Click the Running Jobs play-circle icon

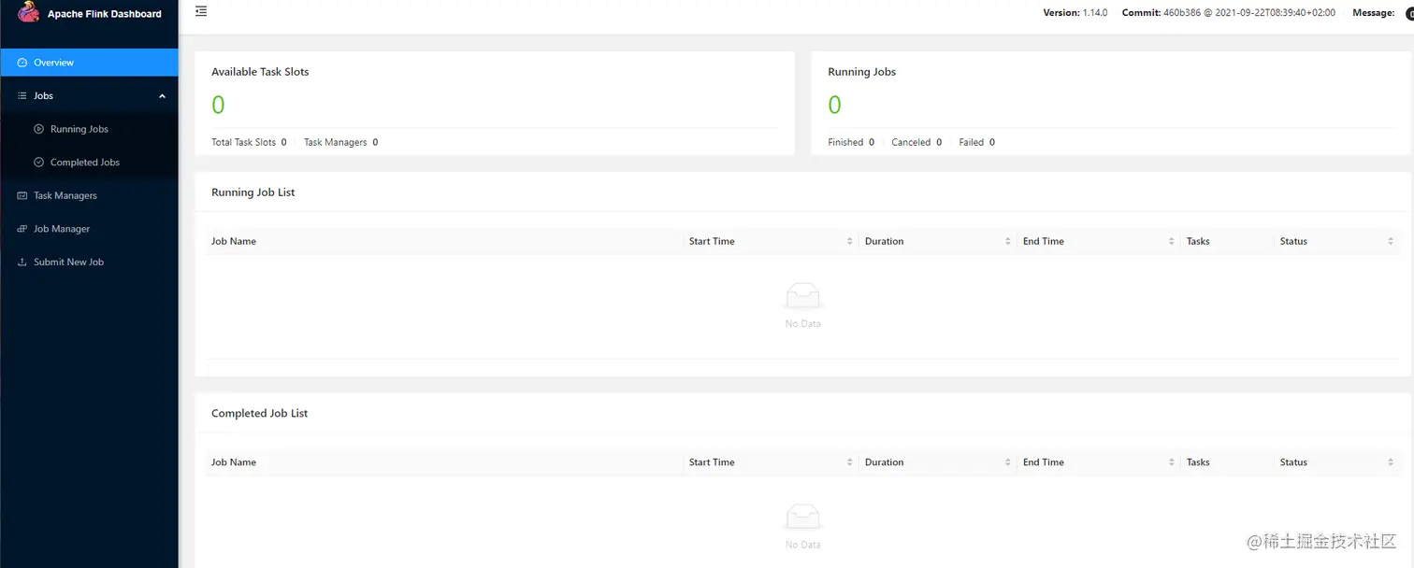(x=39, y=129)
